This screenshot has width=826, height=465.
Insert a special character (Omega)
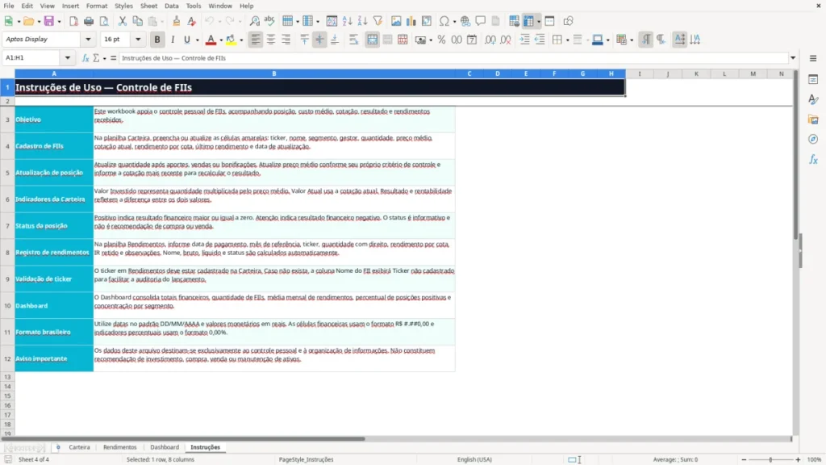[444, 21]
